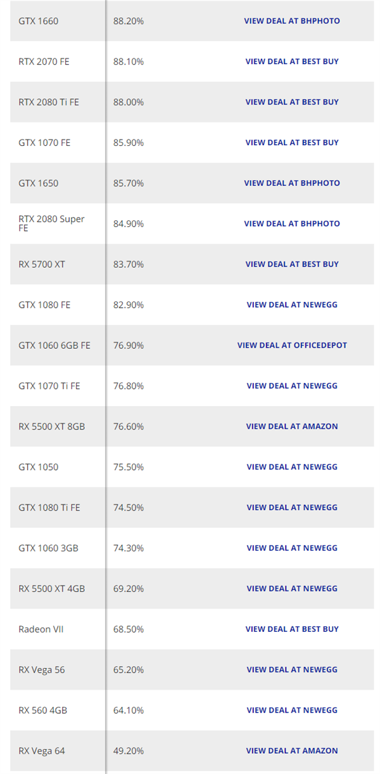Viewport: 380px width, 774px height.
Task: View RX 5500 XT 8GB Amazon deal
Action: coord(292,426)
